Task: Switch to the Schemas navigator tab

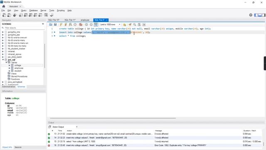Action: tap(21, 87)
